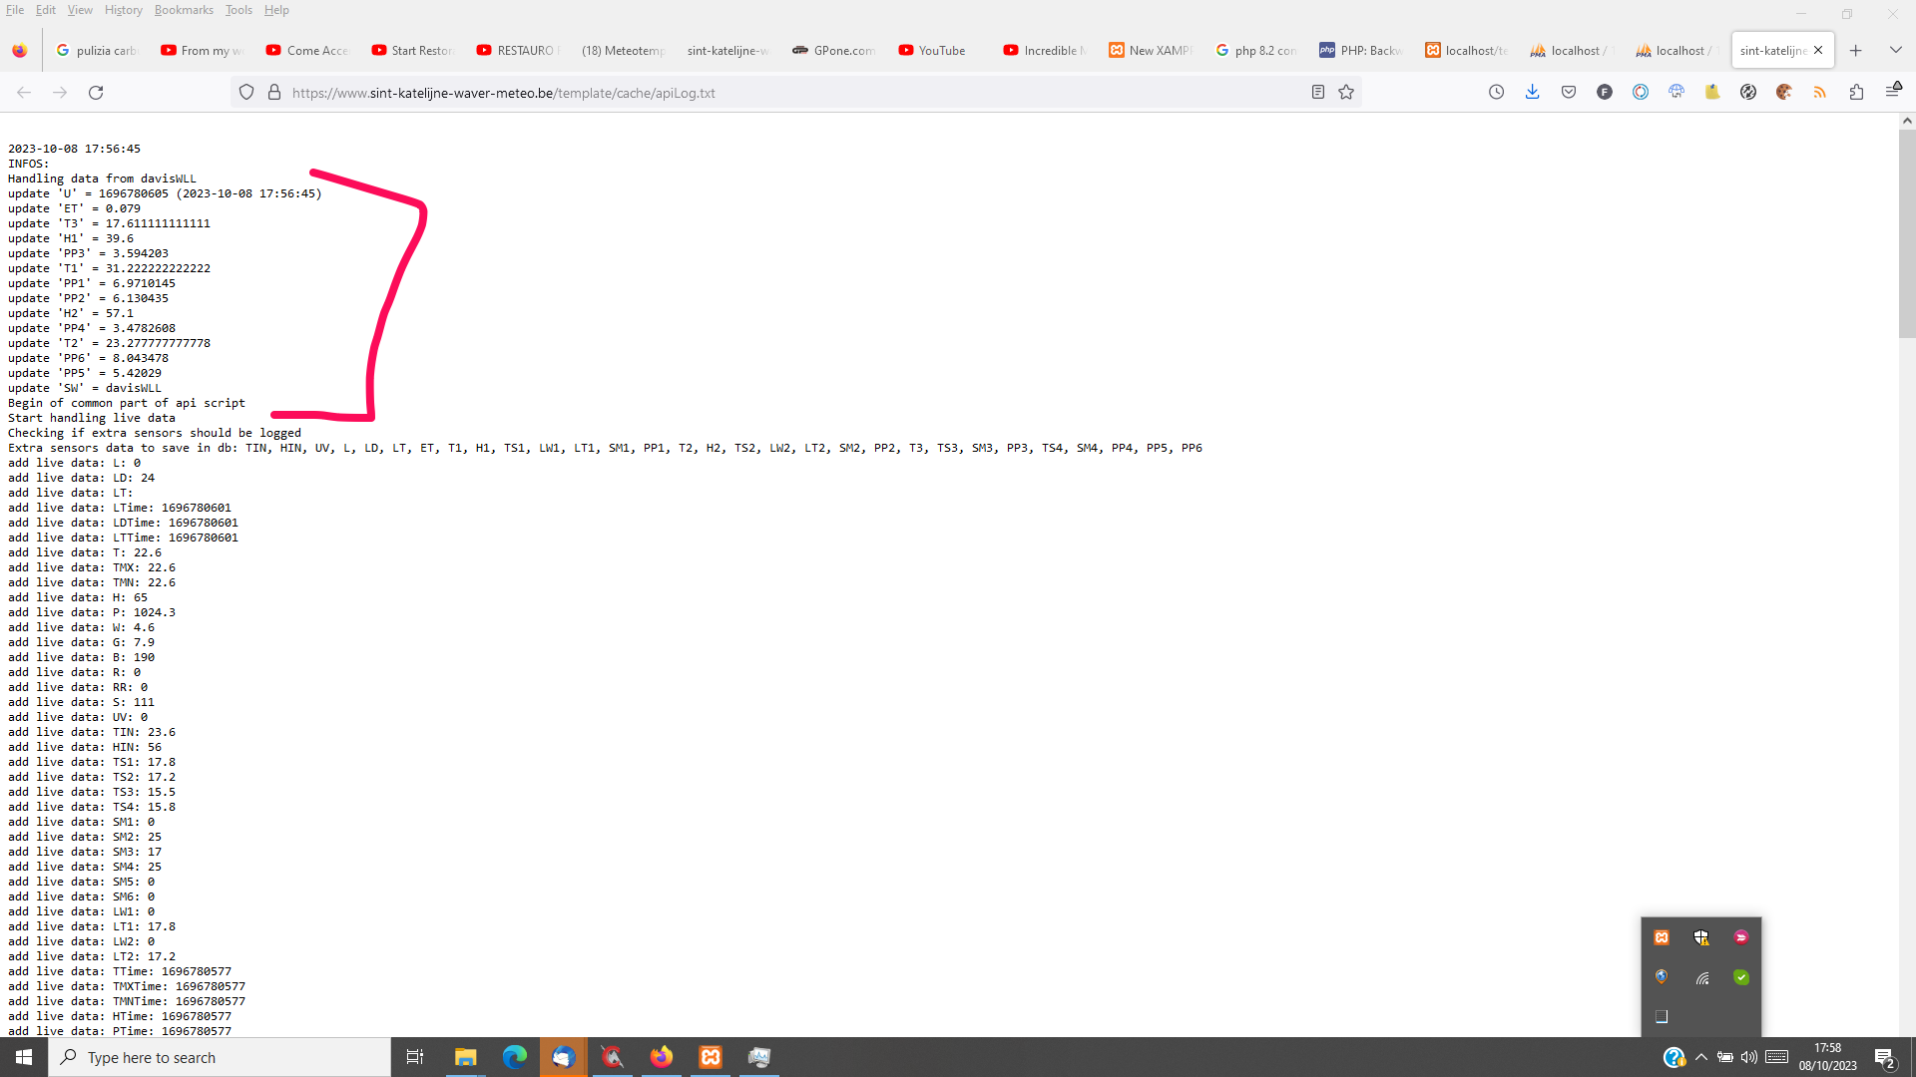Open the Windows Start menu
Viewport: 1916px width, 1077px height.
coord(24,1057)
